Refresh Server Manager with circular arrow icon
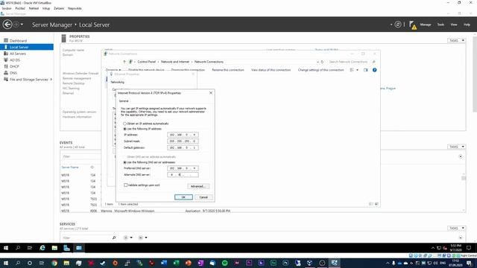Screen dimensions: 477x268 (x=397, y=25)
